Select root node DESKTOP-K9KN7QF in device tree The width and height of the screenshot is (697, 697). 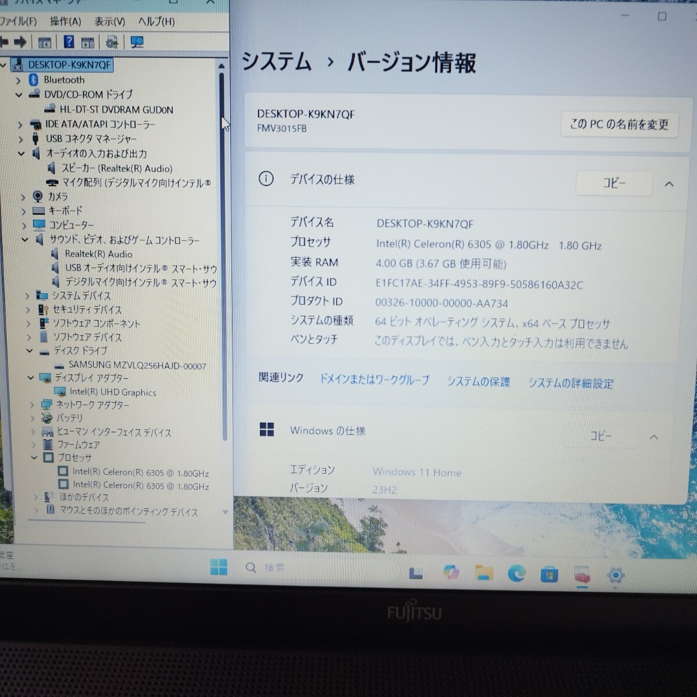click(69, 64)
